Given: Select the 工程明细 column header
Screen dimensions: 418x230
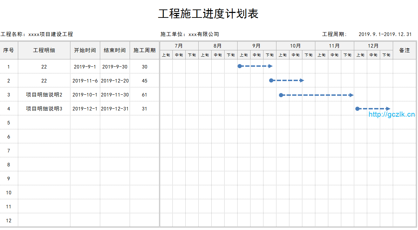Looking at the screenshot, I should pos(44,50).
